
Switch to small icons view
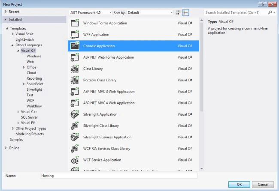tap(178, 12)
